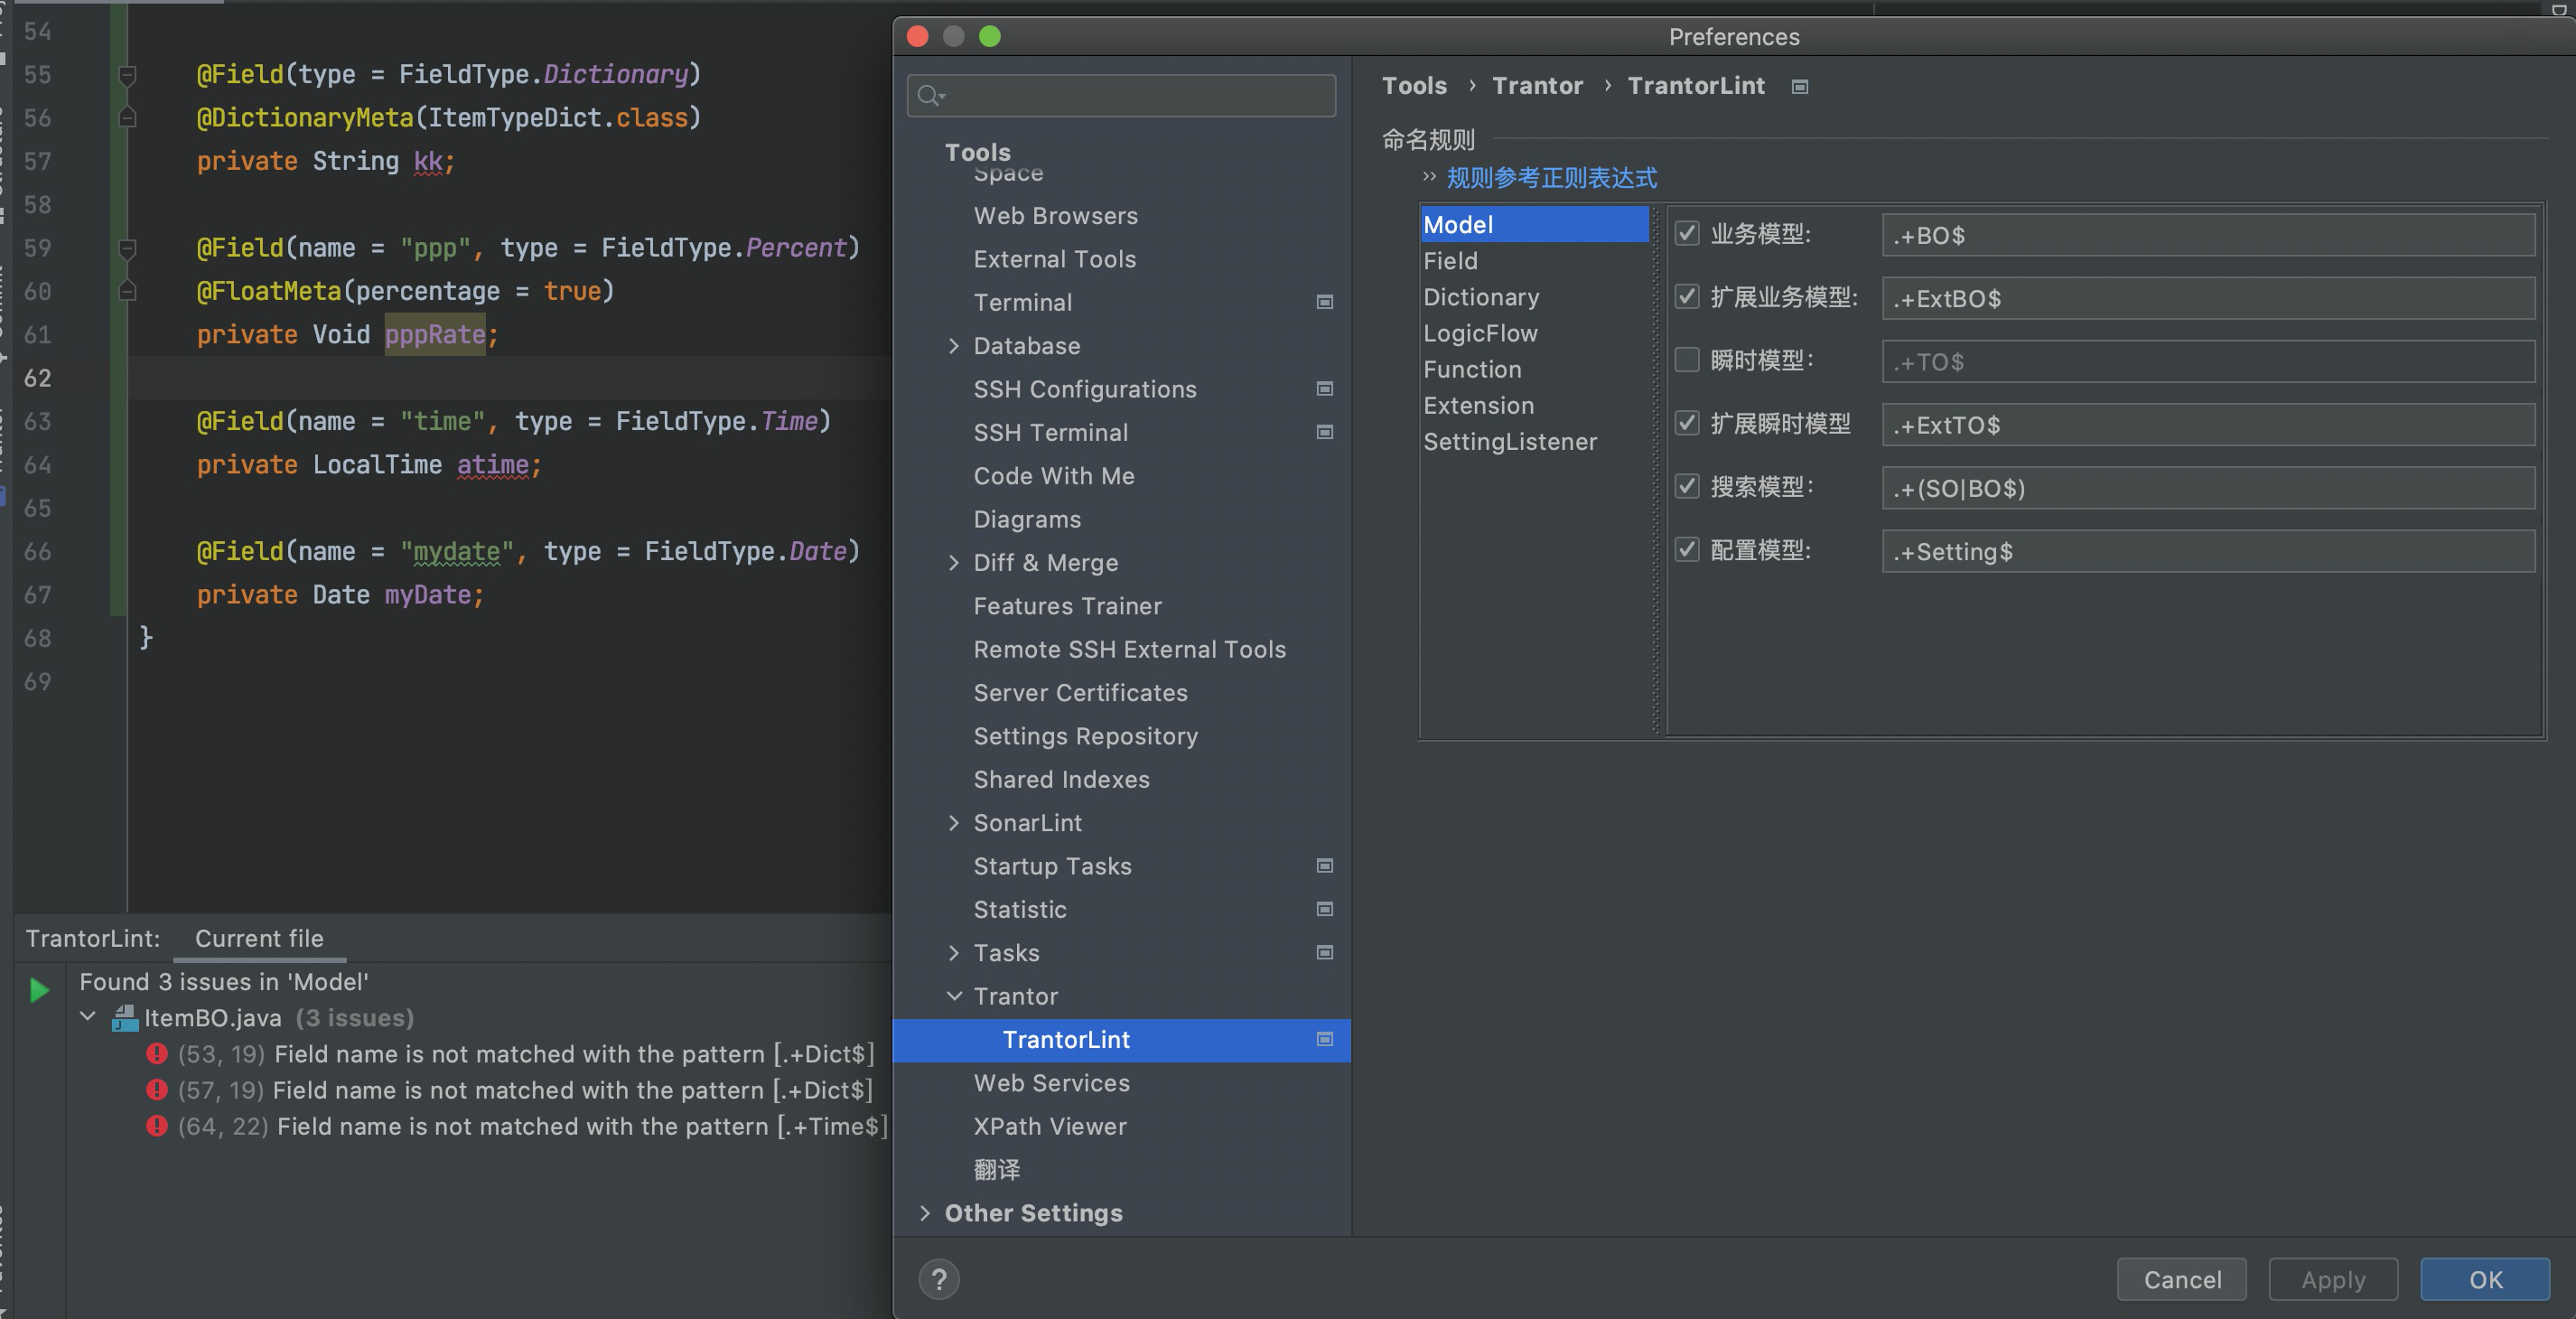Click the project-level icon beside Statistic
This screenshot has height=1319, width=2576.
[1325, 909]
